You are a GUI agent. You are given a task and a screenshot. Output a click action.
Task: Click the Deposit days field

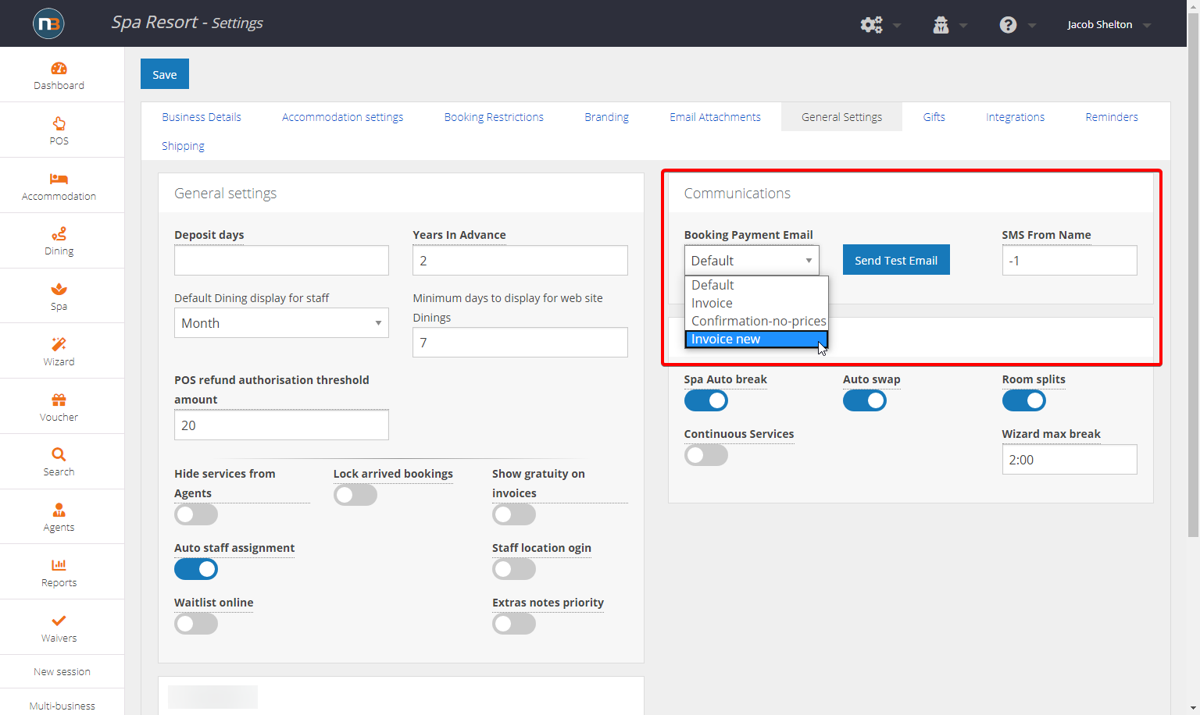(x=281, y=261)
